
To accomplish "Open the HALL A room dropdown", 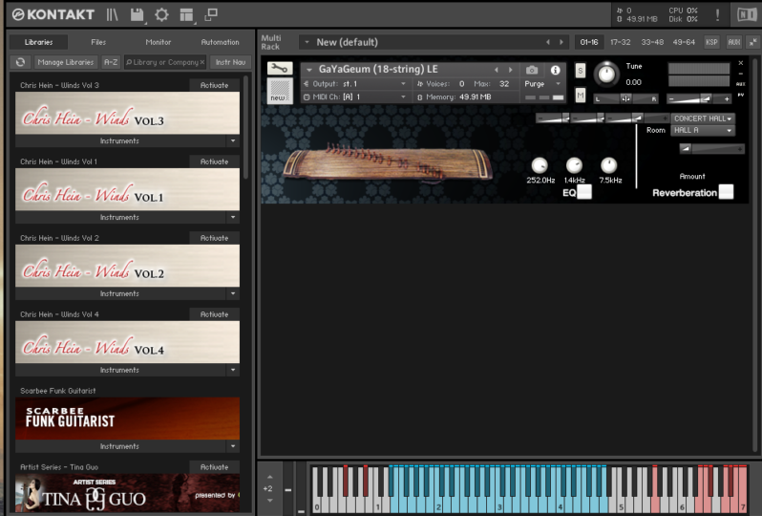I will [703, 130].
